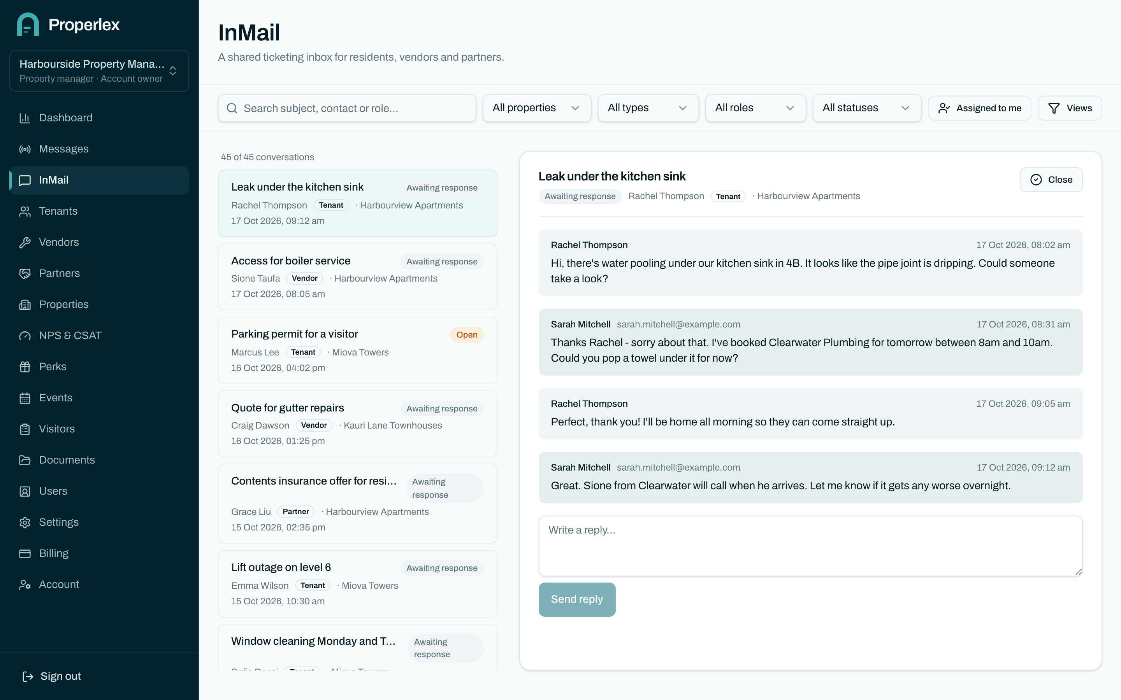
Task: Click the Settings gear icon
Action: (x=25, y=522)
